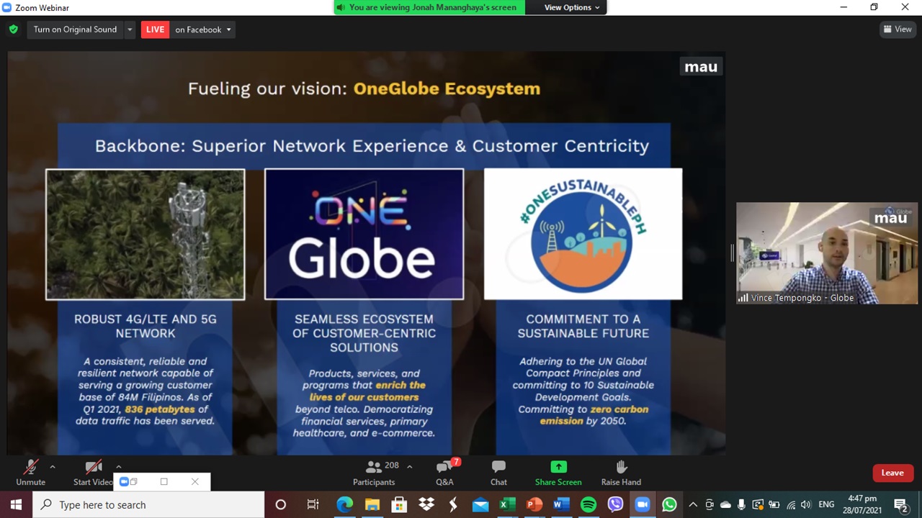Screen dimensions: 922x518
Task: Expand audio options arrow beside Unmute
Action: 52,467
